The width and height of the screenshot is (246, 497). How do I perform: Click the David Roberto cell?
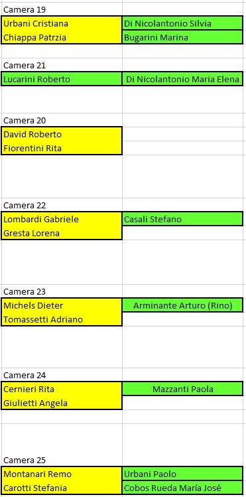click(62, 134)
